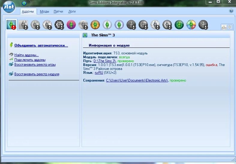Select gray module icon between magenta and orange icons
The height and width of the screenshot is (164, 236).
(83, 24)
